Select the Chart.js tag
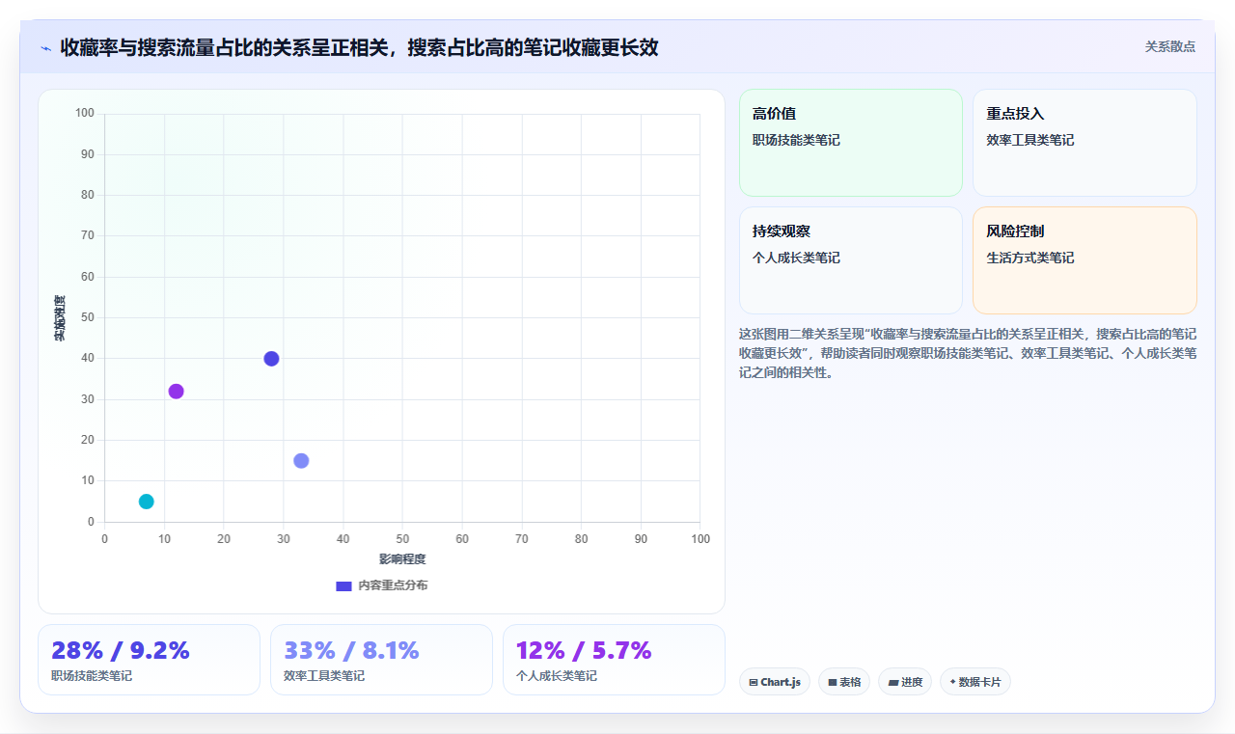1235x734 pixels. pos(775,682)
